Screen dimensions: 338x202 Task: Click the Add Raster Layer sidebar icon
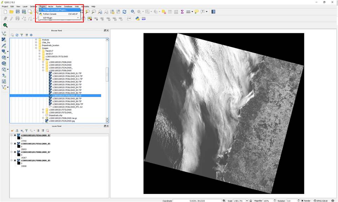tap(4, 40)
